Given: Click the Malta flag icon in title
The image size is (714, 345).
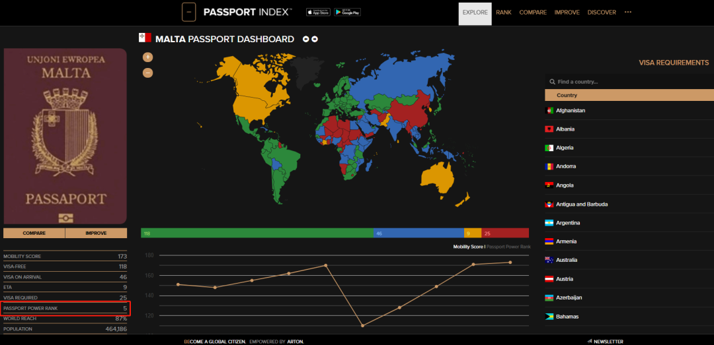Looking at the screenshot, I should pyautogui.click(x=145, y=38).
